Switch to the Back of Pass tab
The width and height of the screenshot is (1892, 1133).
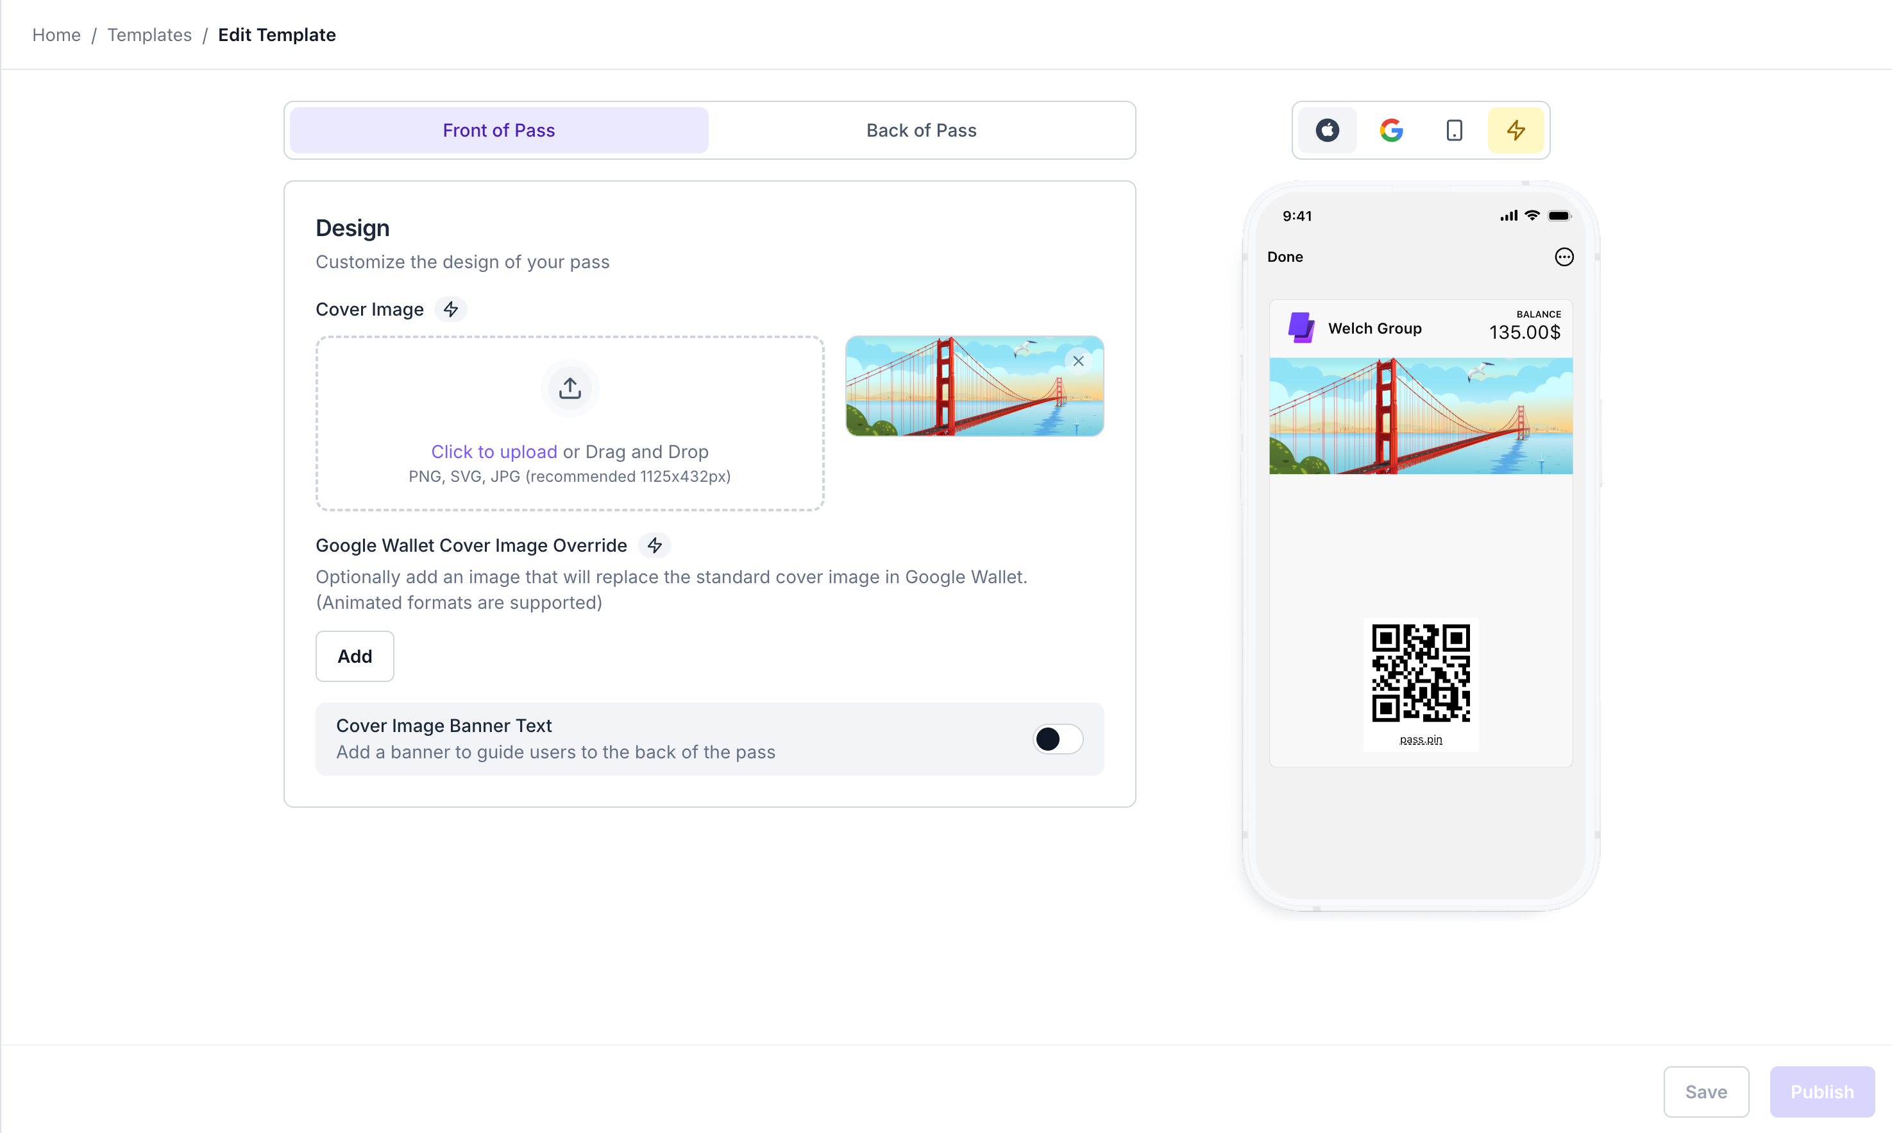point(920,130)
